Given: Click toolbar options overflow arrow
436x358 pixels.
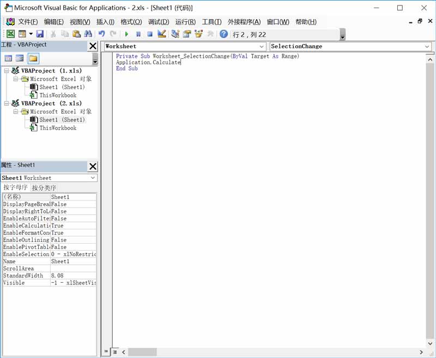Looking at the screenshot, I should [x=343, y=34].
